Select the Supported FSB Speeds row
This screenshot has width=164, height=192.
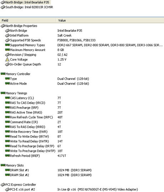pos(82,40)
